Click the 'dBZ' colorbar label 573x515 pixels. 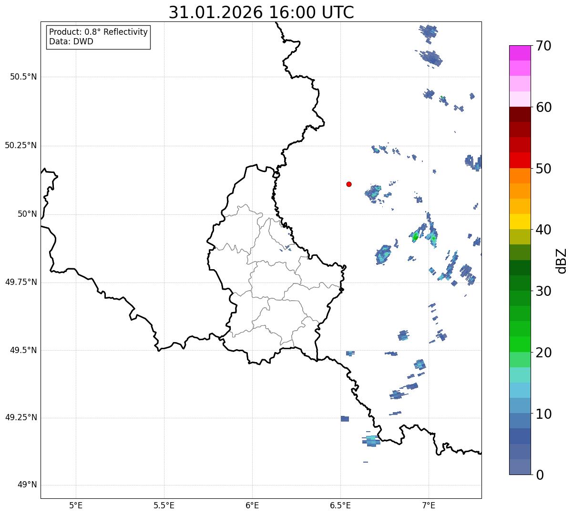point(562,260)
